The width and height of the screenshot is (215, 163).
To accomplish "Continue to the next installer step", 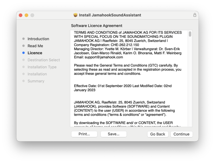I will pos(182,134).
